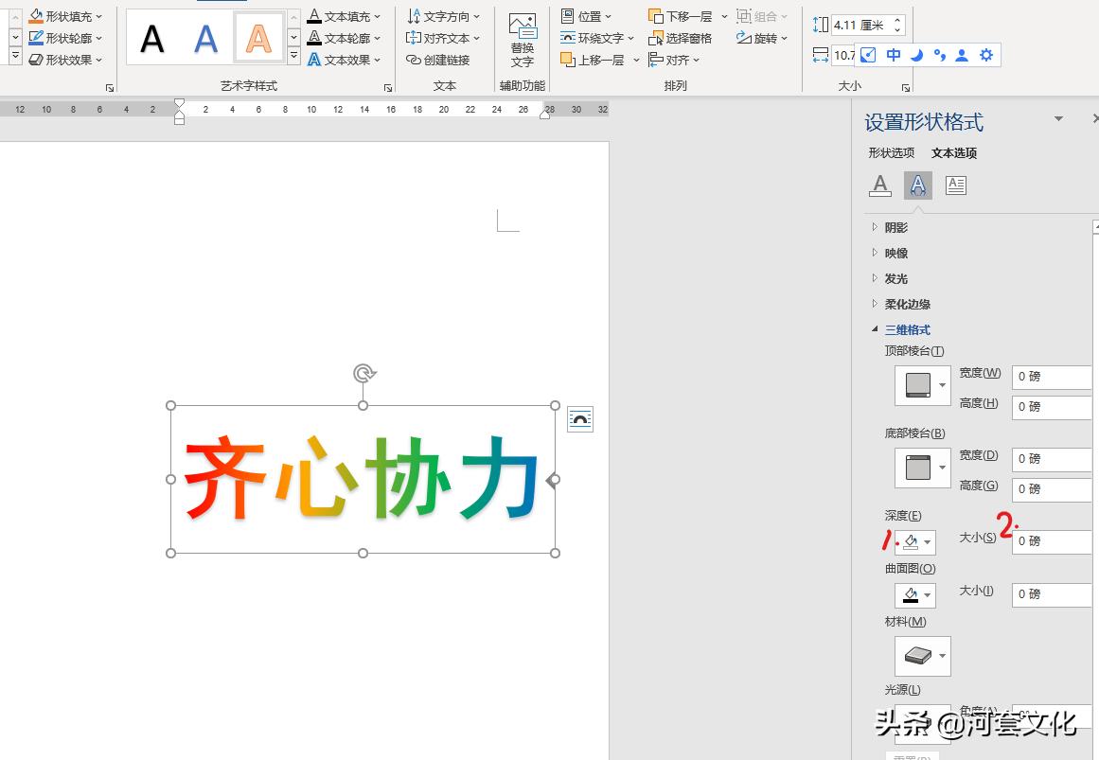Toggle full/half-width character moon icon
The width and height of the screenshot is (1099, 760).
(916, 55)
